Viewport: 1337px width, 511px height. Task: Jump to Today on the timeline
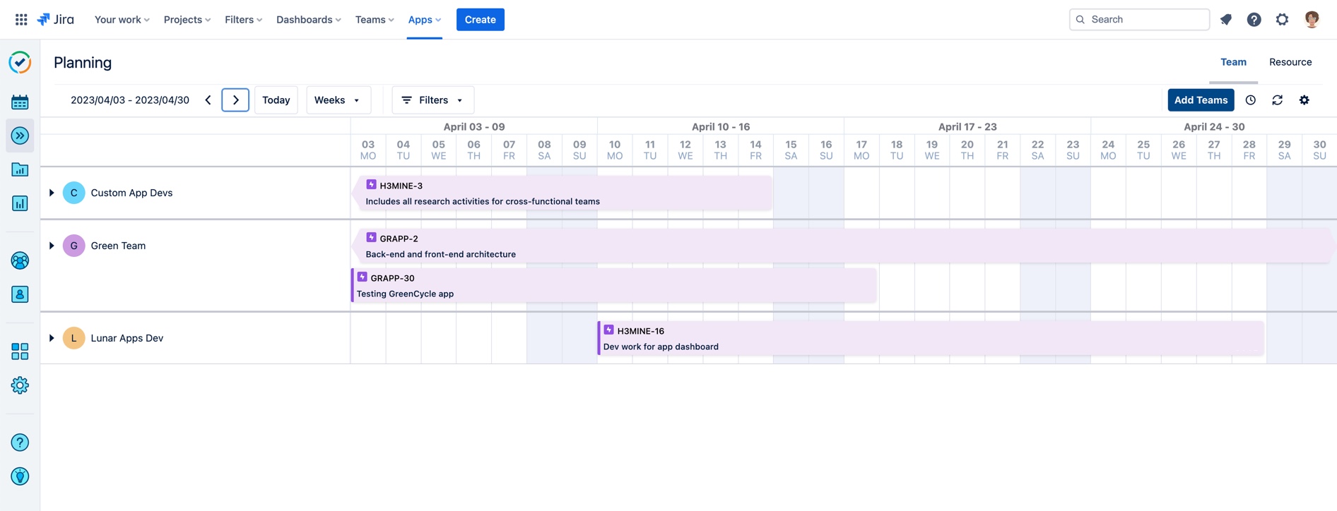click(276, 100)
